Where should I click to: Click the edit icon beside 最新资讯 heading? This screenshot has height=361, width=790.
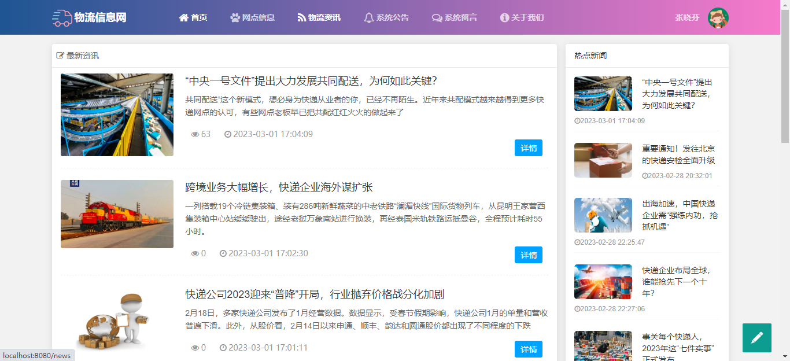pos(60,56)
